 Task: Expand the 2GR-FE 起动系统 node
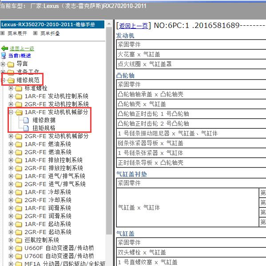[x=11, y=232]
